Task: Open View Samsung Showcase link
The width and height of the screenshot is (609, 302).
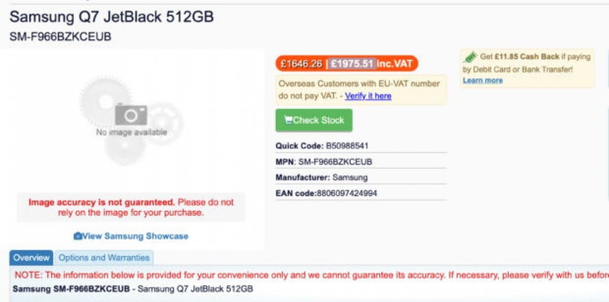Action: [135, 236]
